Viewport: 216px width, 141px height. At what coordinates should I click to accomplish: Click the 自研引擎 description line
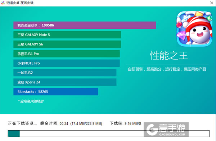(x=167, y=69)
